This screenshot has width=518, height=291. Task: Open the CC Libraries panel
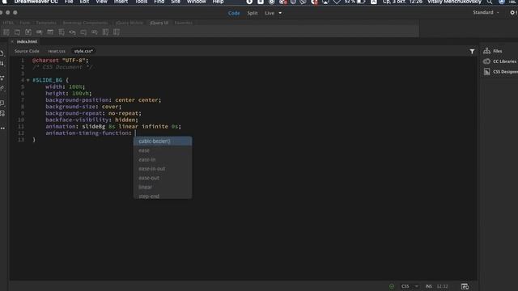pos(500,61)
